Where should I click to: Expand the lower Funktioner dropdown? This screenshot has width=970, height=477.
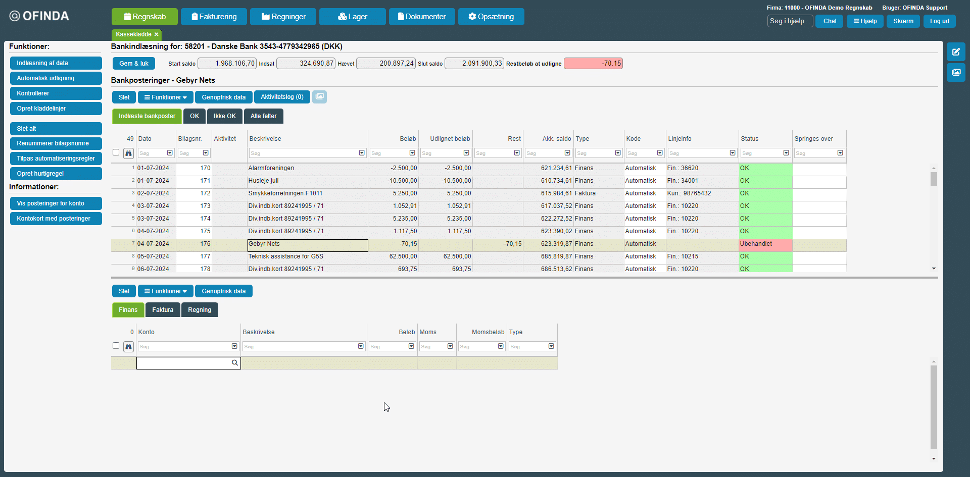166,291
